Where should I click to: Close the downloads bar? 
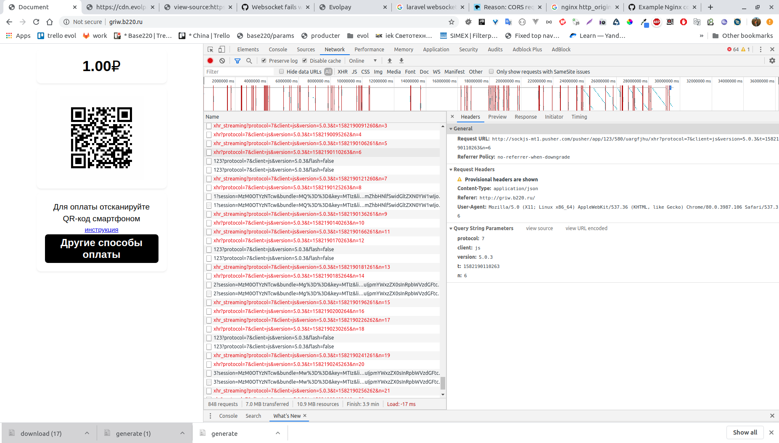click(771, 432)
